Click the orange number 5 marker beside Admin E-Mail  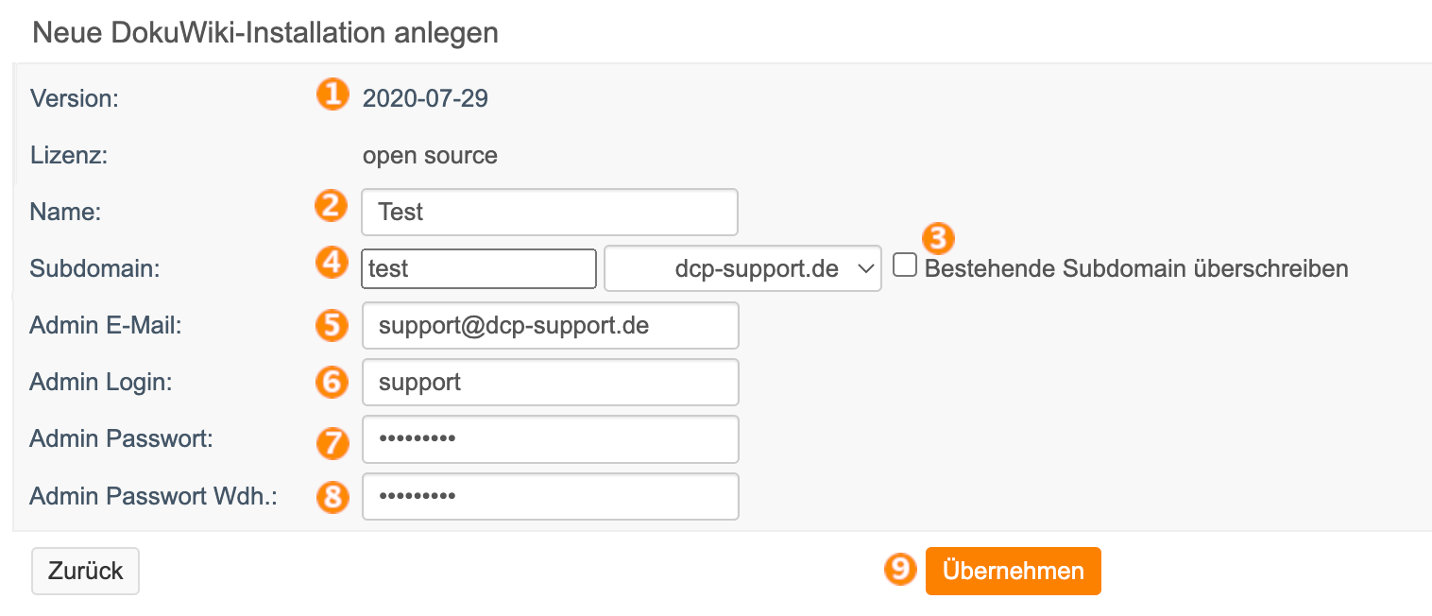point(332,325)
